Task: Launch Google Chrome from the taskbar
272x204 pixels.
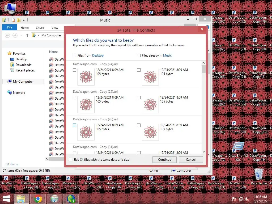Action: click(38, 199)
